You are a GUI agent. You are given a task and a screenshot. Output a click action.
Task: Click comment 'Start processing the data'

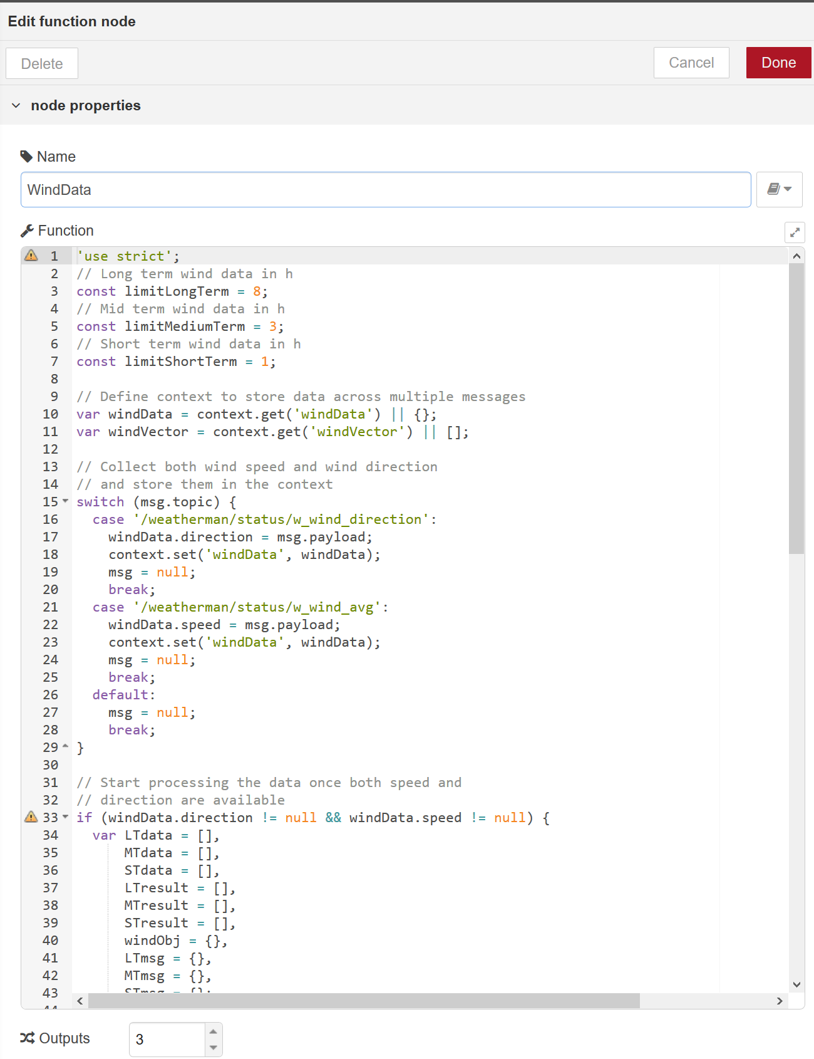pos(269,783)
